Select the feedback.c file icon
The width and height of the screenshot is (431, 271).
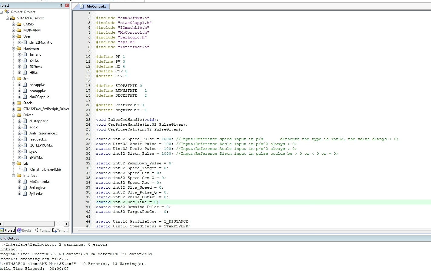pos(25,139)
